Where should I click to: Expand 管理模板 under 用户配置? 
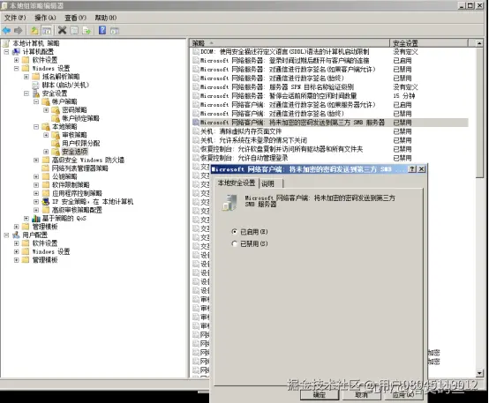(17, 260)
